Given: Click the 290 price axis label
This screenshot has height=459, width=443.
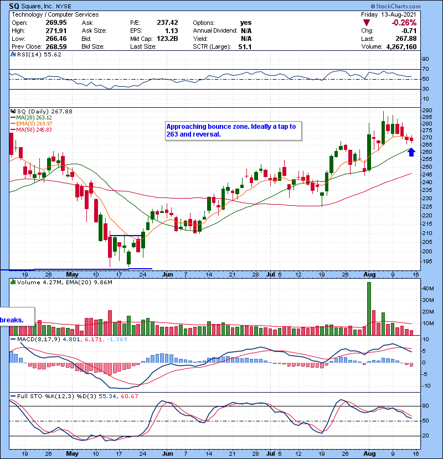Looking at the screenshot, I should point(427,111).
